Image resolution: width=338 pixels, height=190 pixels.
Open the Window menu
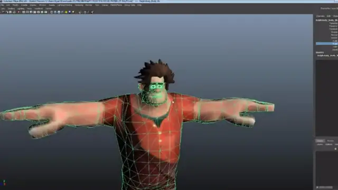tap(42, 5)
